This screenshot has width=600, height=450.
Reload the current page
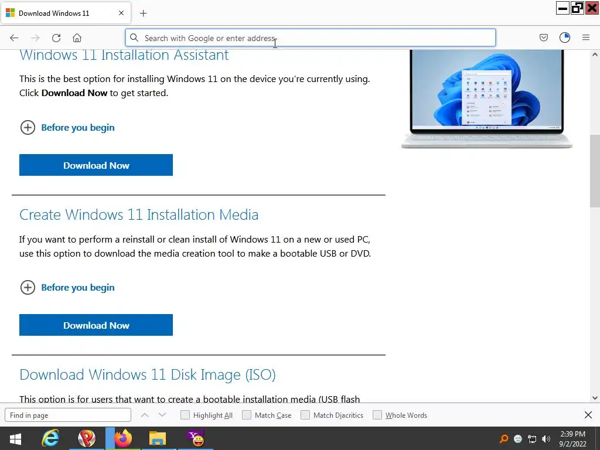(56, 37)
